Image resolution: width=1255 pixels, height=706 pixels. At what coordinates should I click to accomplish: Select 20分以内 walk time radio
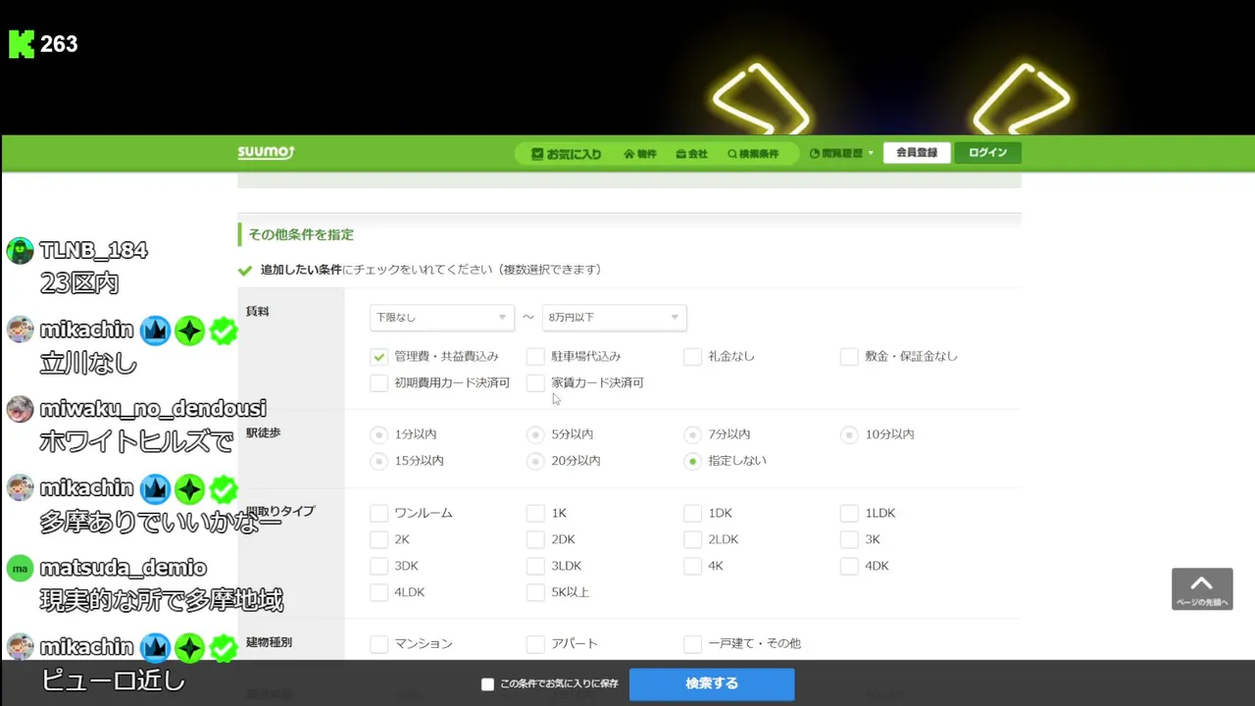[535, 461]
